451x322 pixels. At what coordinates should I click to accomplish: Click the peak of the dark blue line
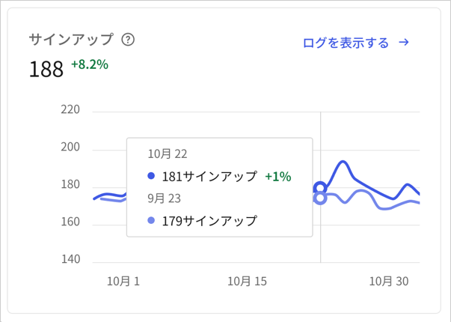(x=343, y=162)
